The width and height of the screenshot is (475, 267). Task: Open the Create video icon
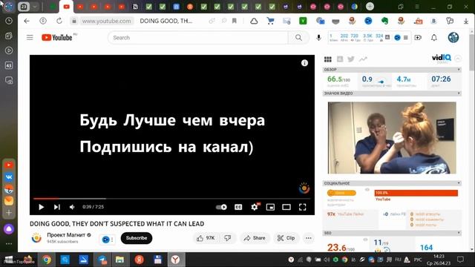coord(418,38)
